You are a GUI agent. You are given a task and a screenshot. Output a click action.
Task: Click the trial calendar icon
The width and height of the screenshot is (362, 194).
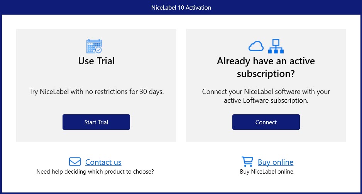(x=94, y=46)
